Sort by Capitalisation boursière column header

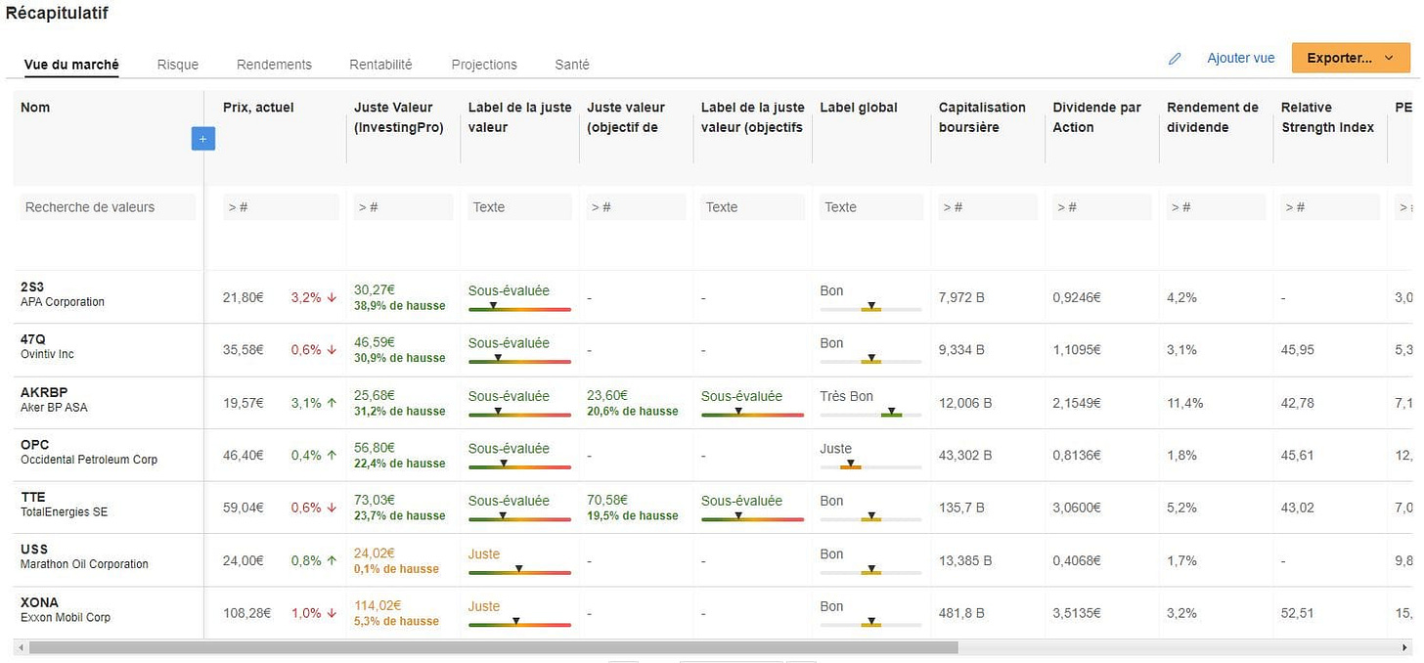point(982,117)
